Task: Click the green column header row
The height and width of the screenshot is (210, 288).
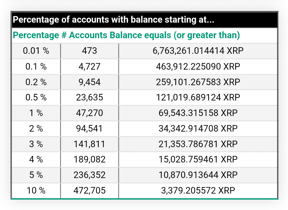Action: pos(127,35)
